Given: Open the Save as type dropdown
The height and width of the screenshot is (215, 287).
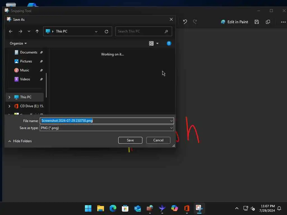Looking at the screenshot, I should [x=172, y=128].
